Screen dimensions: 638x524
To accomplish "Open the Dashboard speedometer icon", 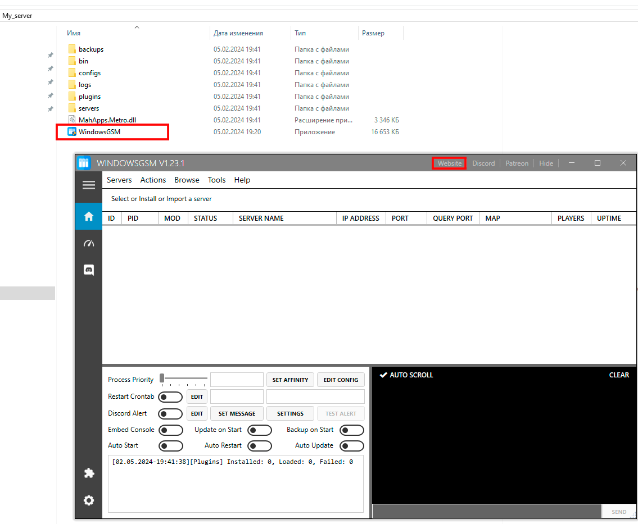I will pyautogui.click(x=89, y=243).
